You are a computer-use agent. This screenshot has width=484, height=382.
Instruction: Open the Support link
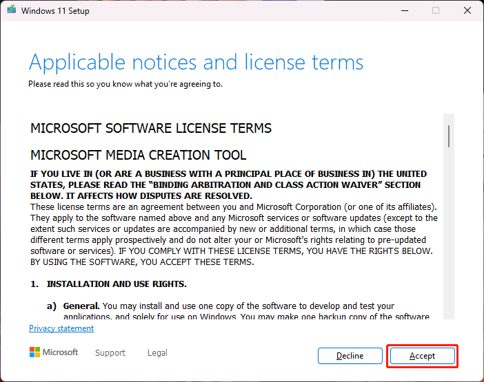(x=110, y=352)
